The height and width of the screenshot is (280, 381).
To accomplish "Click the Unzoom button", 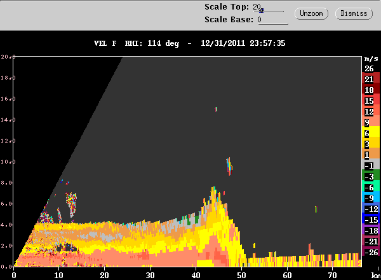I will [x=311, y=13].
